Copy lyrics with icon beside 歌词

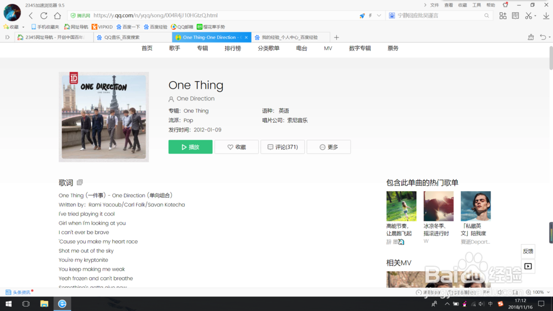[x=80, y=182]
